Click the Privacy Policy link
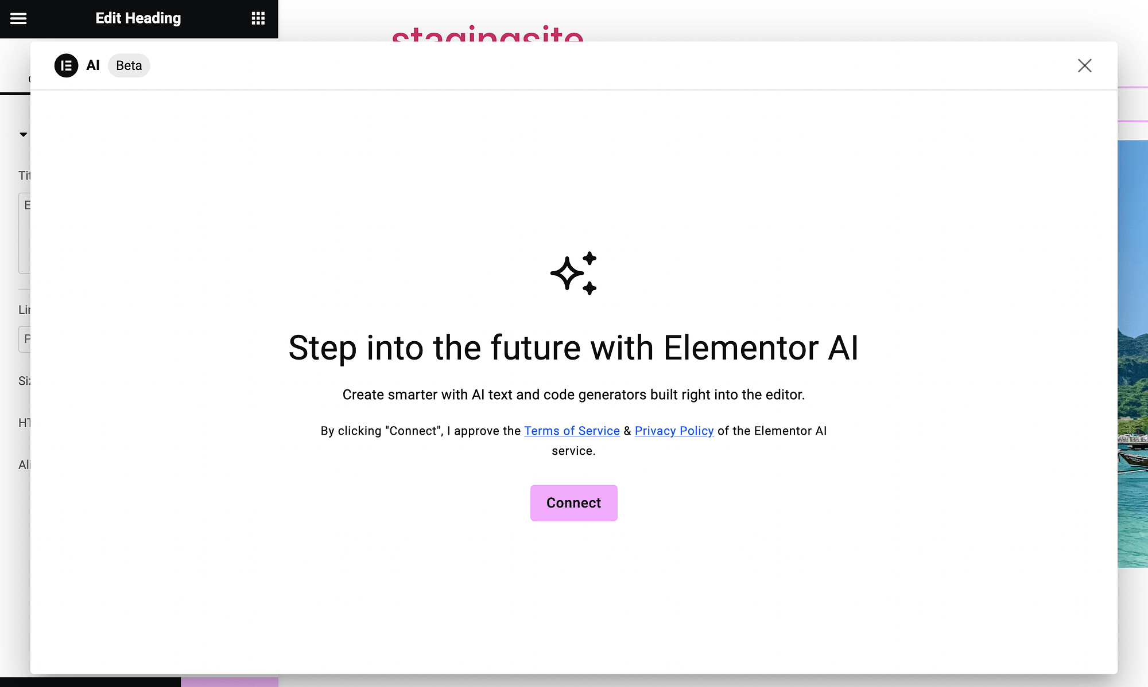 [673, 430]
